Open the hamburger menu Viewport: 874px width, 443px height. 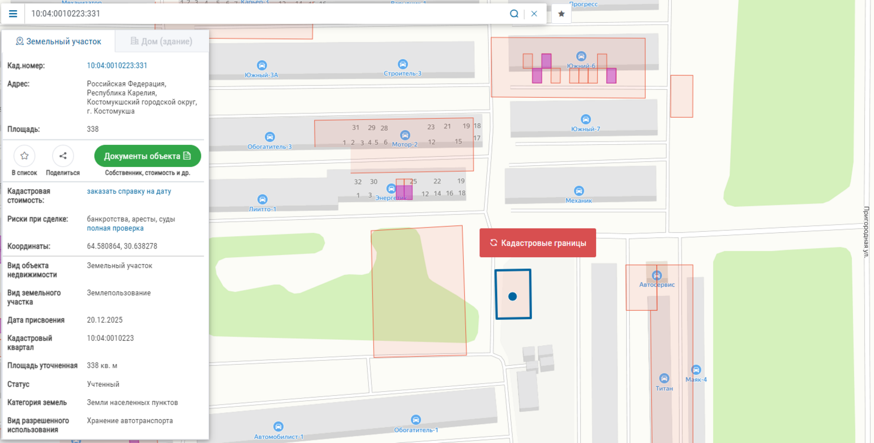pos(13,14)
